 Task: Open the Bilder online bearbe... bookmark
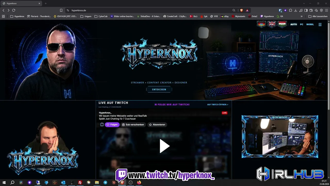[x=122, y=16]
